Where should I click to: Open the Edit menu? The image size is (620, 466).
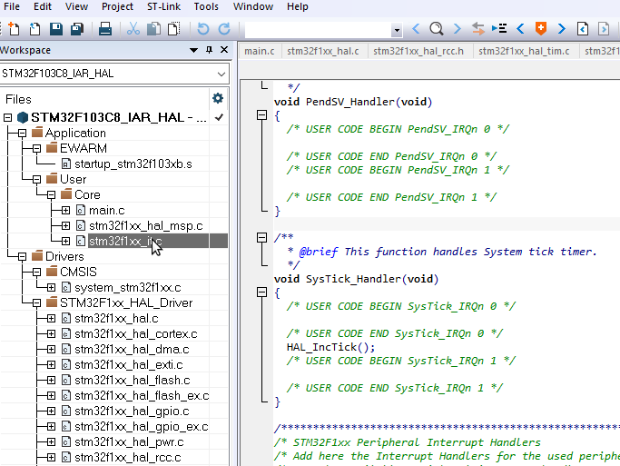tap(43, 6)
